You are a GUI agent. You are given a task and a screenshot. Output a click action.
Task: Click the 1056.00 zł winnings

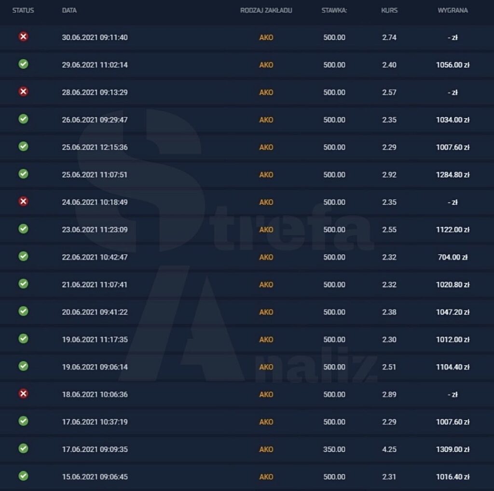coord(453,65)
